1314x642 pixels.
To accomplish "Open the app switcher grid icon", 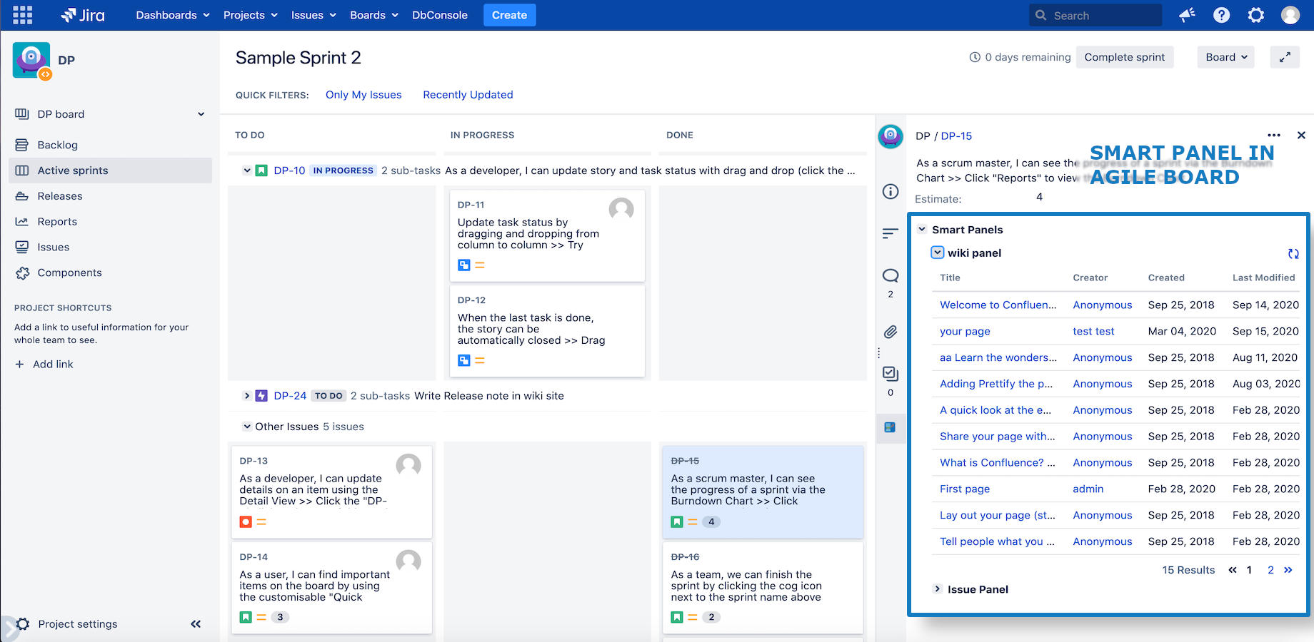I will [x=22, y=15].
